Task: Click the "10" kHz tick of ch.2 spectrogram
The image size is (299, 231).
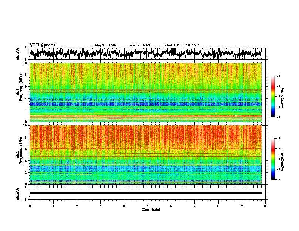Action: pos(26,125)
